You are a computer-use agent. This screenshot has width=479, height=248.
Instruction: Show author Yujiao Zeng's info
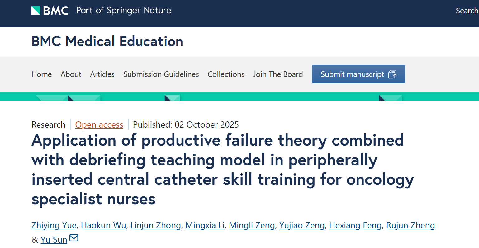[302, 225]
